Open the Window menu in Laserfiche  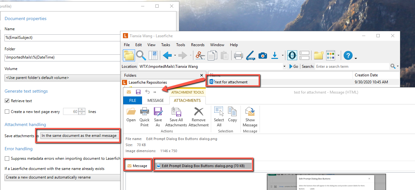[217, 45]
